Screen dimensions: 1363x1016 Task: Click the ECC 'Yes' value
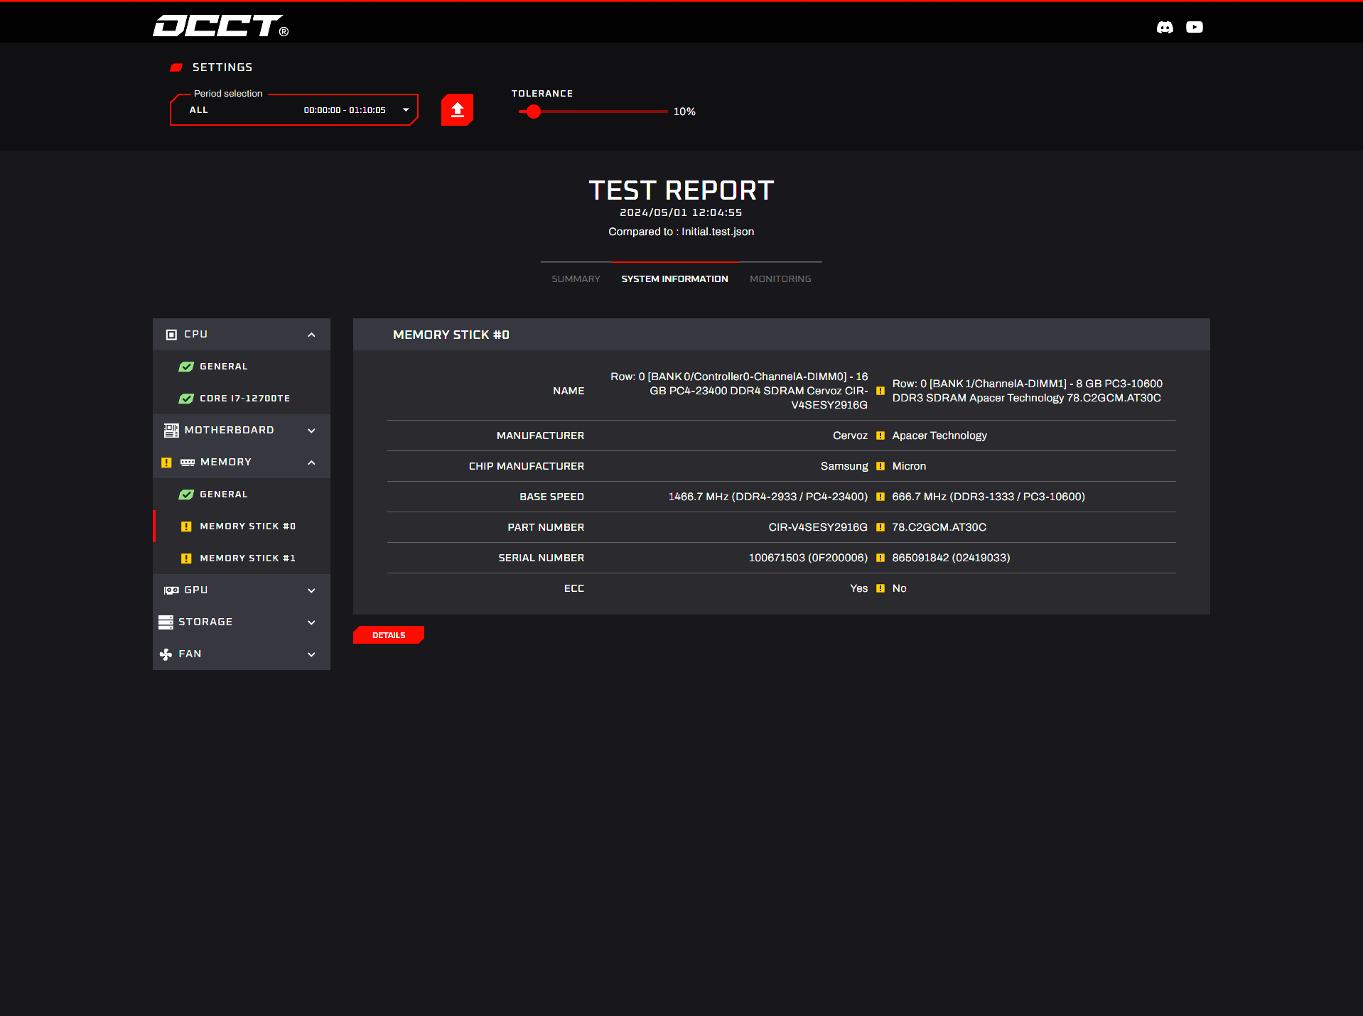[858, 588]
